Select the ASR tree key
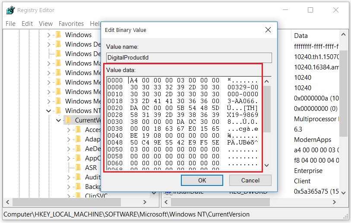This screenshot has width=351, height=223. tap(91, 168)
